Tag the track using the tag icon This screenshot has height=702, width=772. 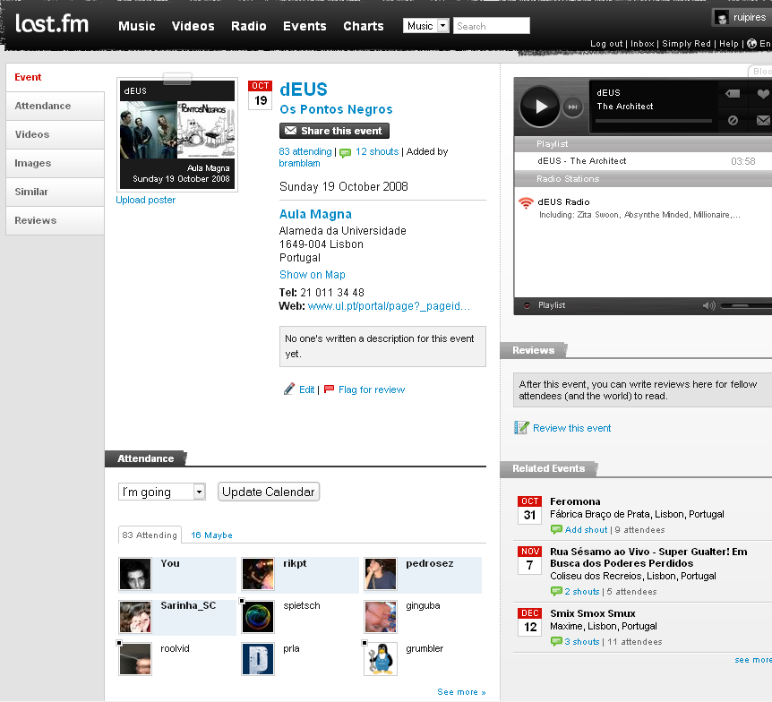tap(733, 93)
